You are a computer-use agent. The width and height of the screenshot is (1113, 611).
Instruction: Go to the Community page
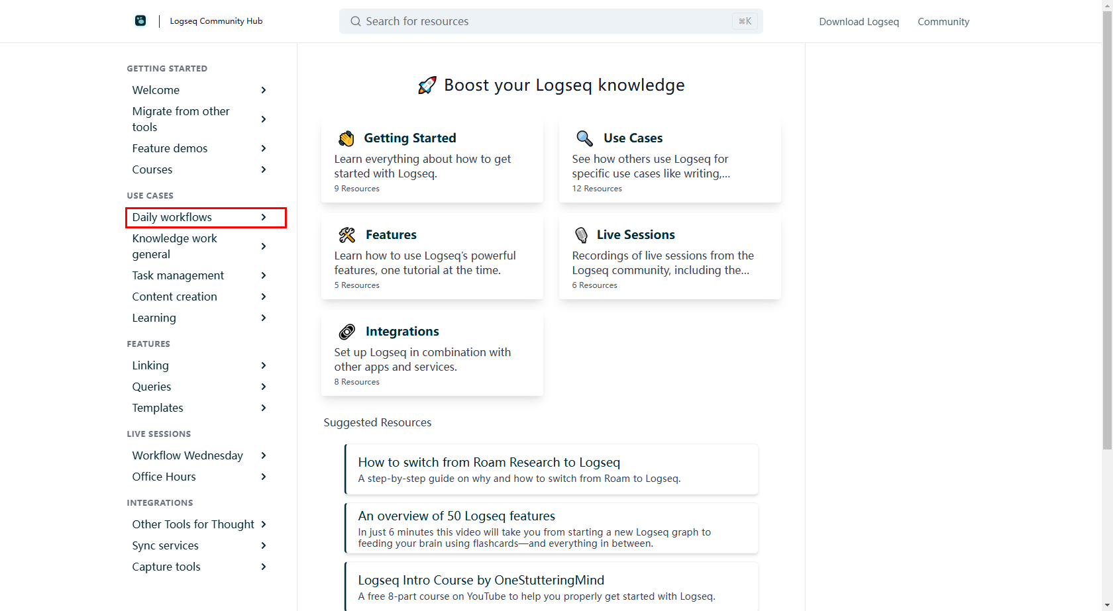click(943, 22)
